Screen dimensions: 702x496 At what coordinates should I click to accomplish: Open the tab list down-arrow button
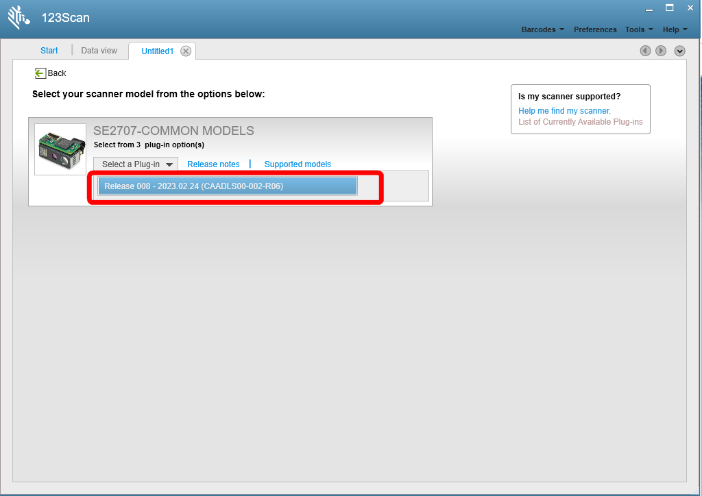(679, 51)
